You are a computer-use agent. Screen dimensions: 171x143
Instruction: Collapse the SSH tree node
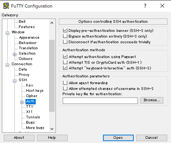pyautogui.click(x=15, y=81)
